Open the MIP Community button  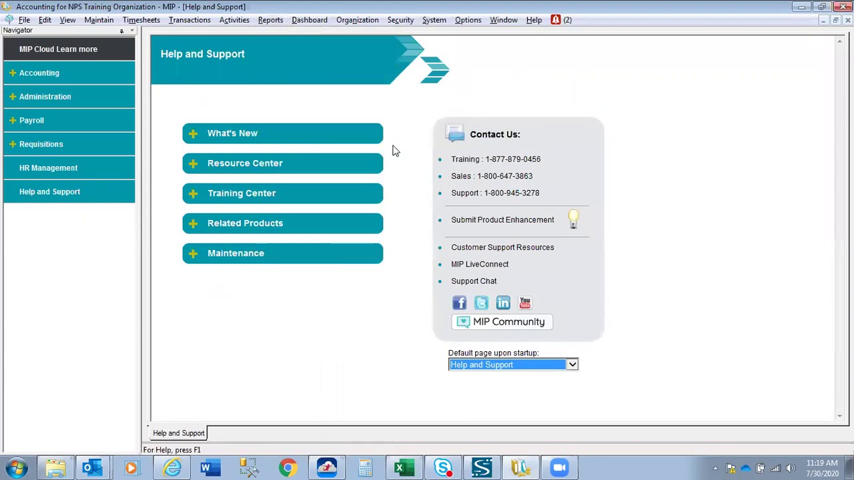pos(502,322)
